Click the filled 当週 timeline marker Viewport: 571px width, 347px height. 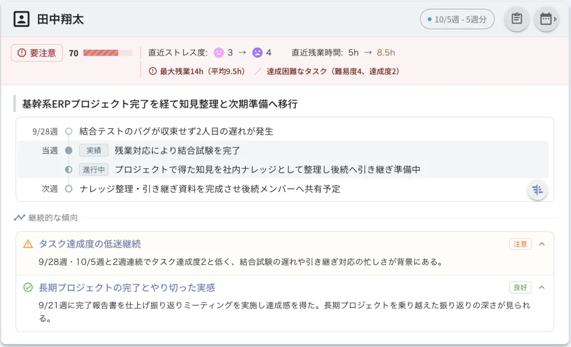[x=68, y=150]
